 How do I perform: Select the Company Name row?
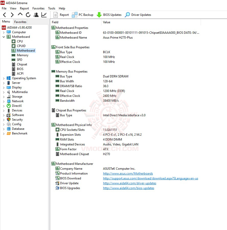click(x=126, y=169)
